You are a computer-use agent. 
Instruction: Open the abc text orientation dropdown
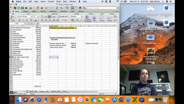tap(54, 16)
